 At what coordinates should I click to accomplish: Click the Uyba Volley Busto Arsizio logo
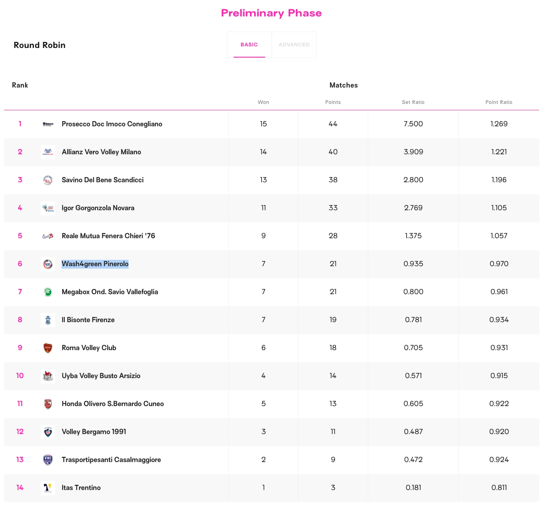pyautogui.click(x=48, y=376)
